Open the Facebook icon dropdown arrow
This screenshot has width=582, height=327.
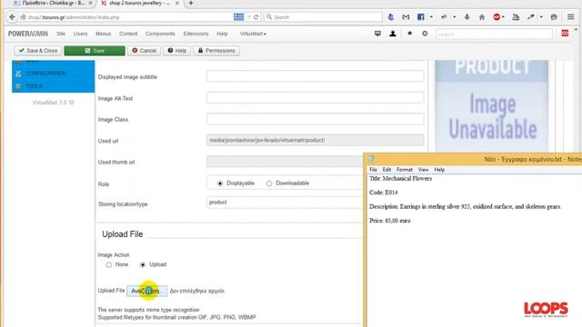tap(431, 17)
